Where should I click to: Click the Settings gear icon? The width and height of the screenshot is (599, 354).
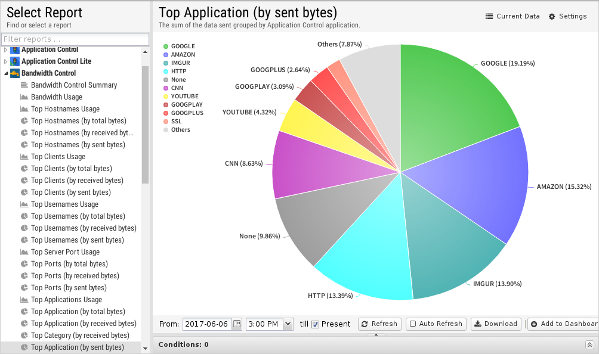click(x=552, y=17)
